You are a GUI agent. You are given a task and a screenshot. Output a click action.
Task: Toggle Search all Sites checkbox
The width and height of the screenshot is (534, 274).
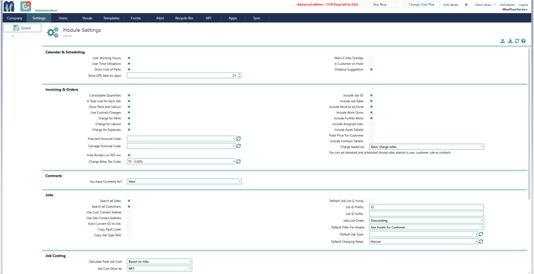pos(129,201)
